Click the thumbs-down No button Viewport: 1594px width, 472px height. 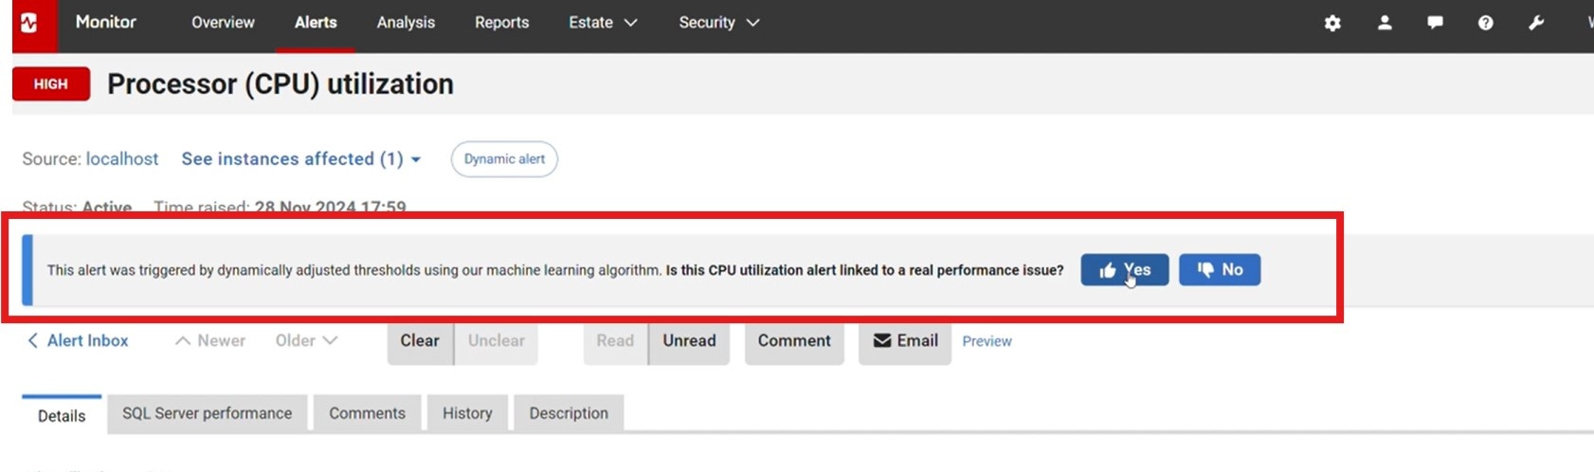(1220, 270)
